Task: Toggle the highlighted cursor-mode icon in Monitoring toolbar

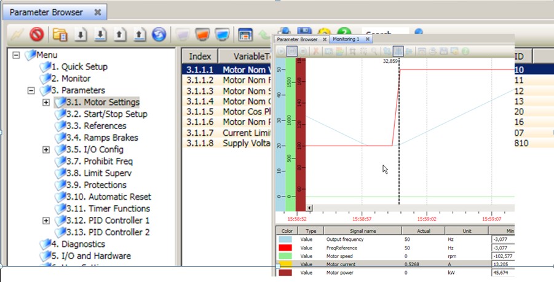Action: 398,52
